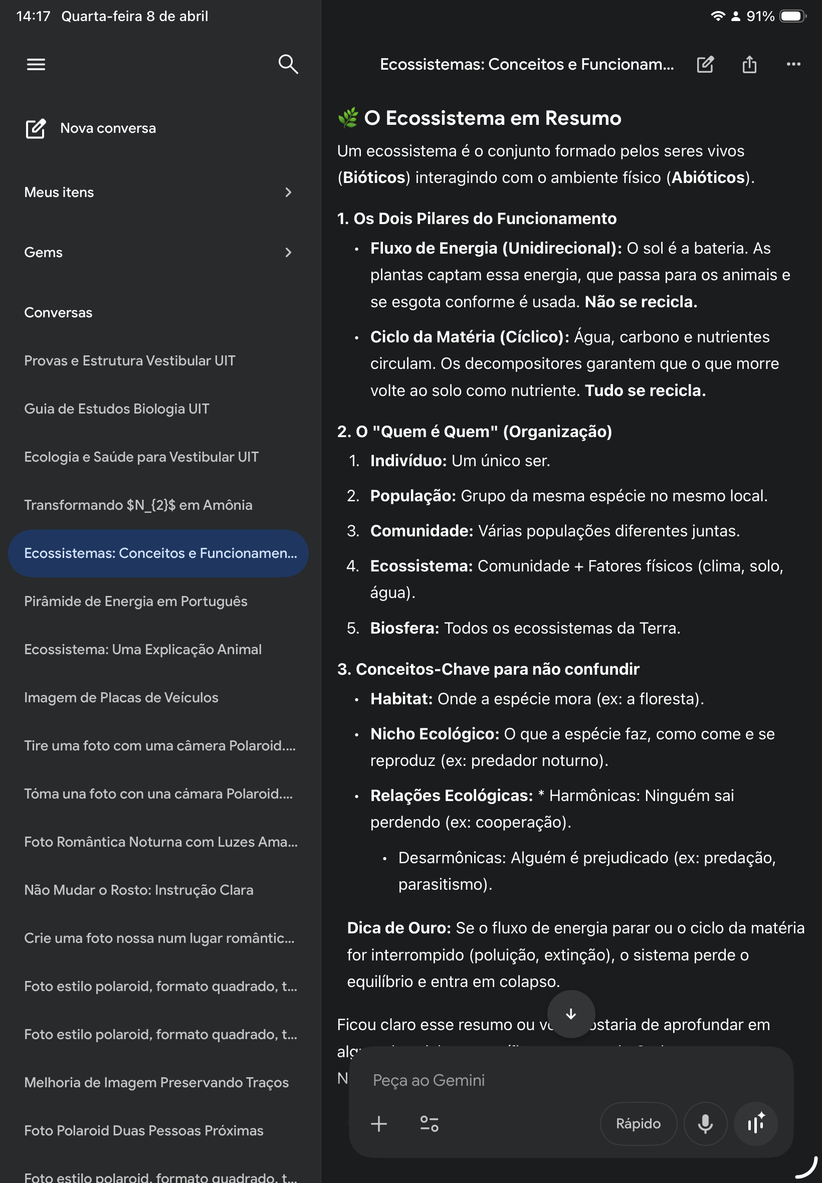Viewport: 822px width, 1183px height.
Task: Open the tools sliders icon
Action: click(429, 1123)
